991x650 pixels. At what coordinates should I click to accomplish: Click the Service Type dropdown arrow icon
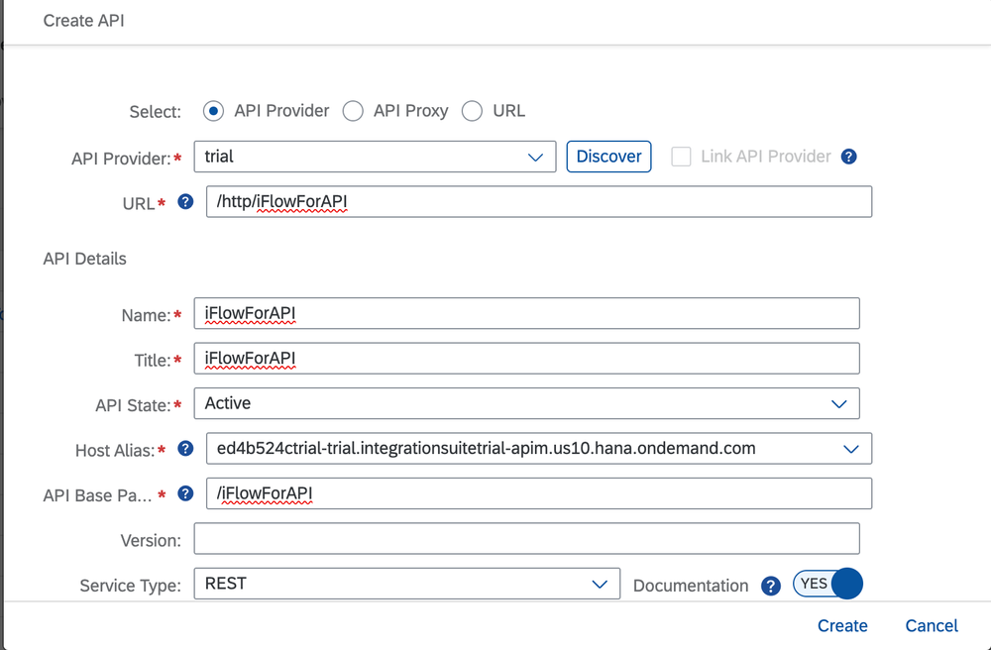600,584
